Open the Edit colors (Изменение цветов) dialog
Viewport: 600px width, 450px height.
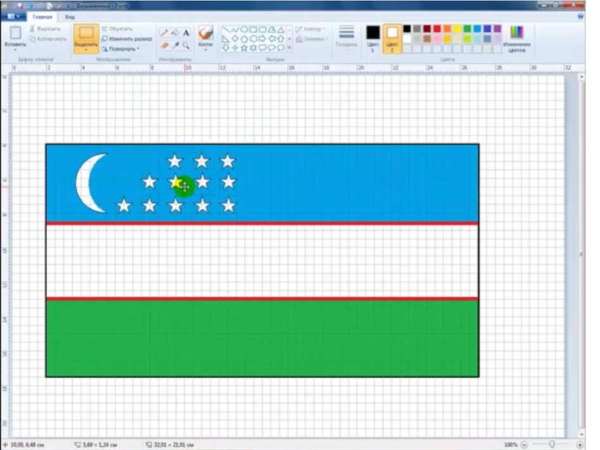point(516,39)
